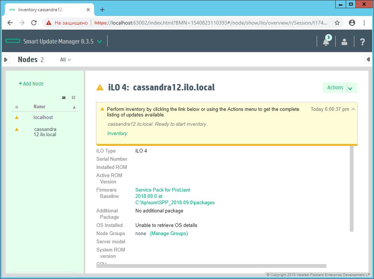This screenshot has height=279, width=374.
Task: Open the Smart Update Manager version dropdown
Action: coord(100,42)
